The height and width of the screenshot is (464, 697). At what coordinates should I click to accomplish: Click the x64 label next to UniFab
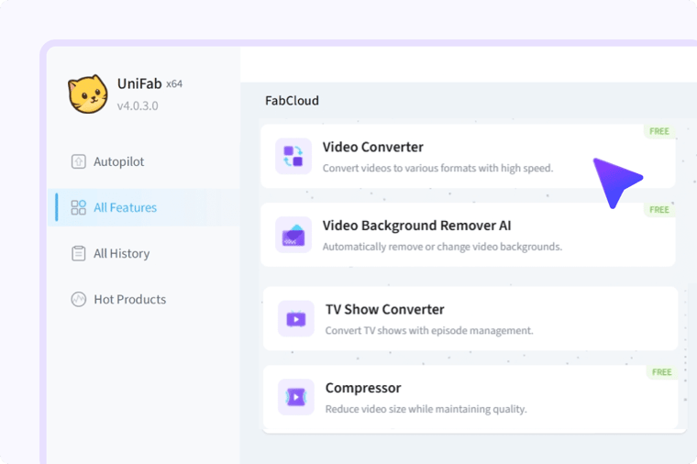174,84
